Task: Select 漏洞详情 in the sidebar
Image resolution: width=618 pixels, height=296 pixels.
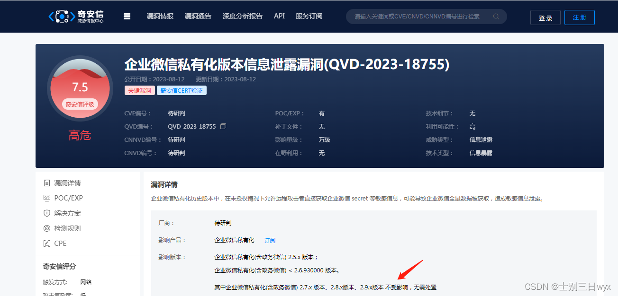Action: tap(67, 183)
